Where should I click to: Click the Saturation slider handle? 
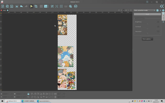(147, 33)
